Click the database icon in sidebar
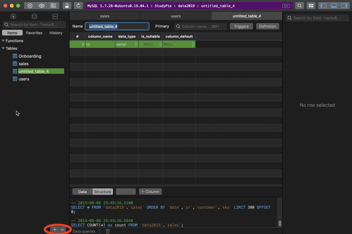Screen dimensions: 352x234 pyautogui.click(x=34, y=16)
